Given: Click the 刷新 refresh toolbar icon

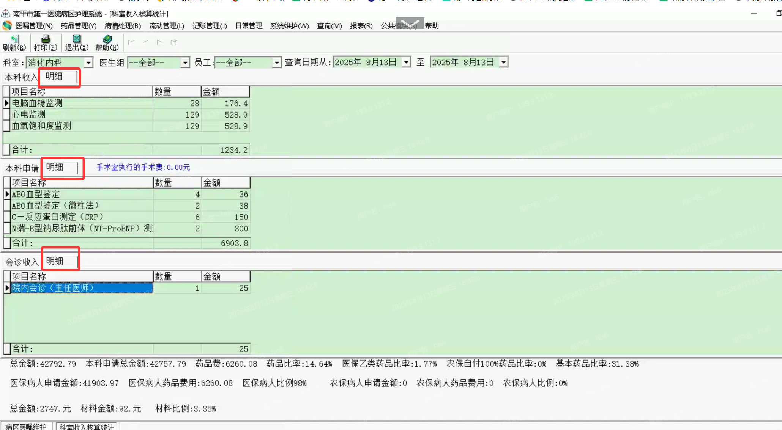Looking at the screenshot, I should coord(14,42).
